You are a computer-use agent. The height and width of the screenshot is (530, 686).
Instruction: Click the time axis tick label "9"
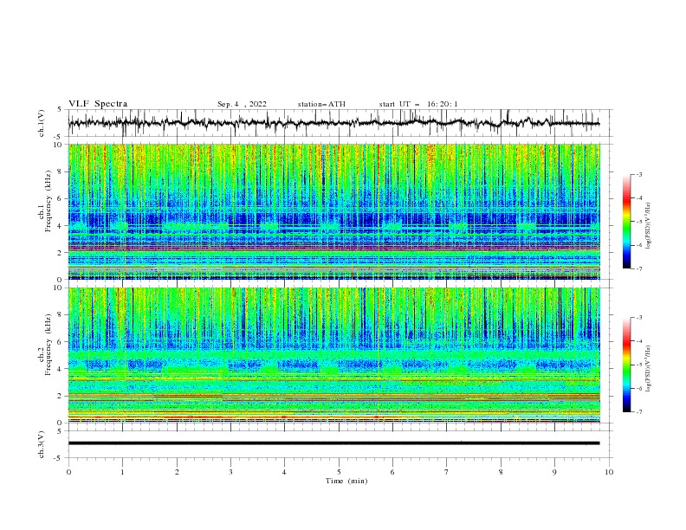point(554,472)
